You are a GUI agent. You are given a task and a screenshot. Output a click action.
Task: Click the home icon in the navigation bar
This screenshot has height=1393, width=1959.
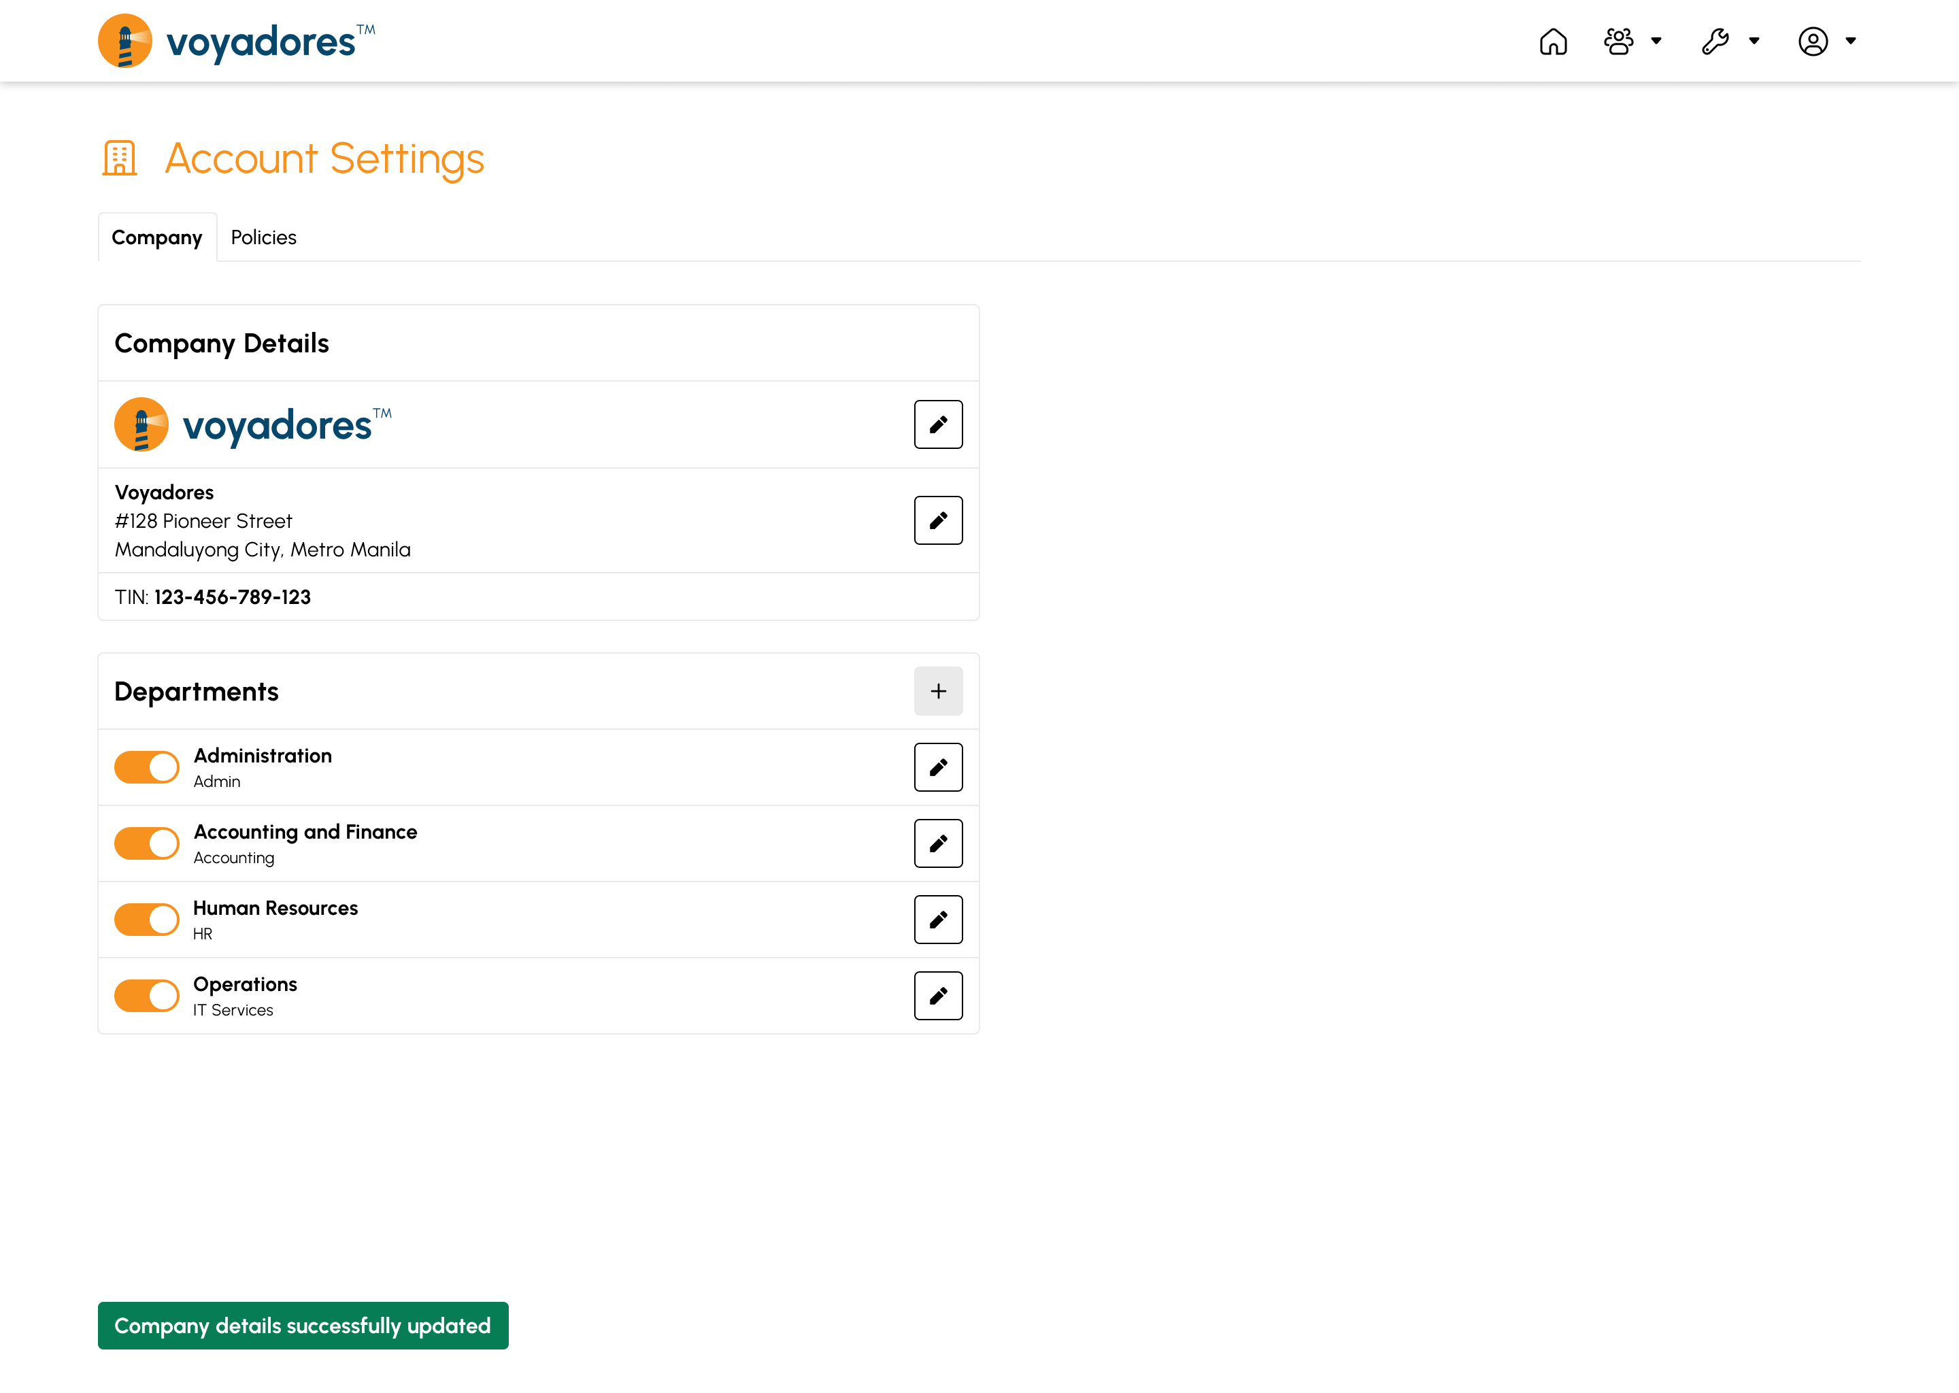pyautogui.click(x=1554, y=41)
